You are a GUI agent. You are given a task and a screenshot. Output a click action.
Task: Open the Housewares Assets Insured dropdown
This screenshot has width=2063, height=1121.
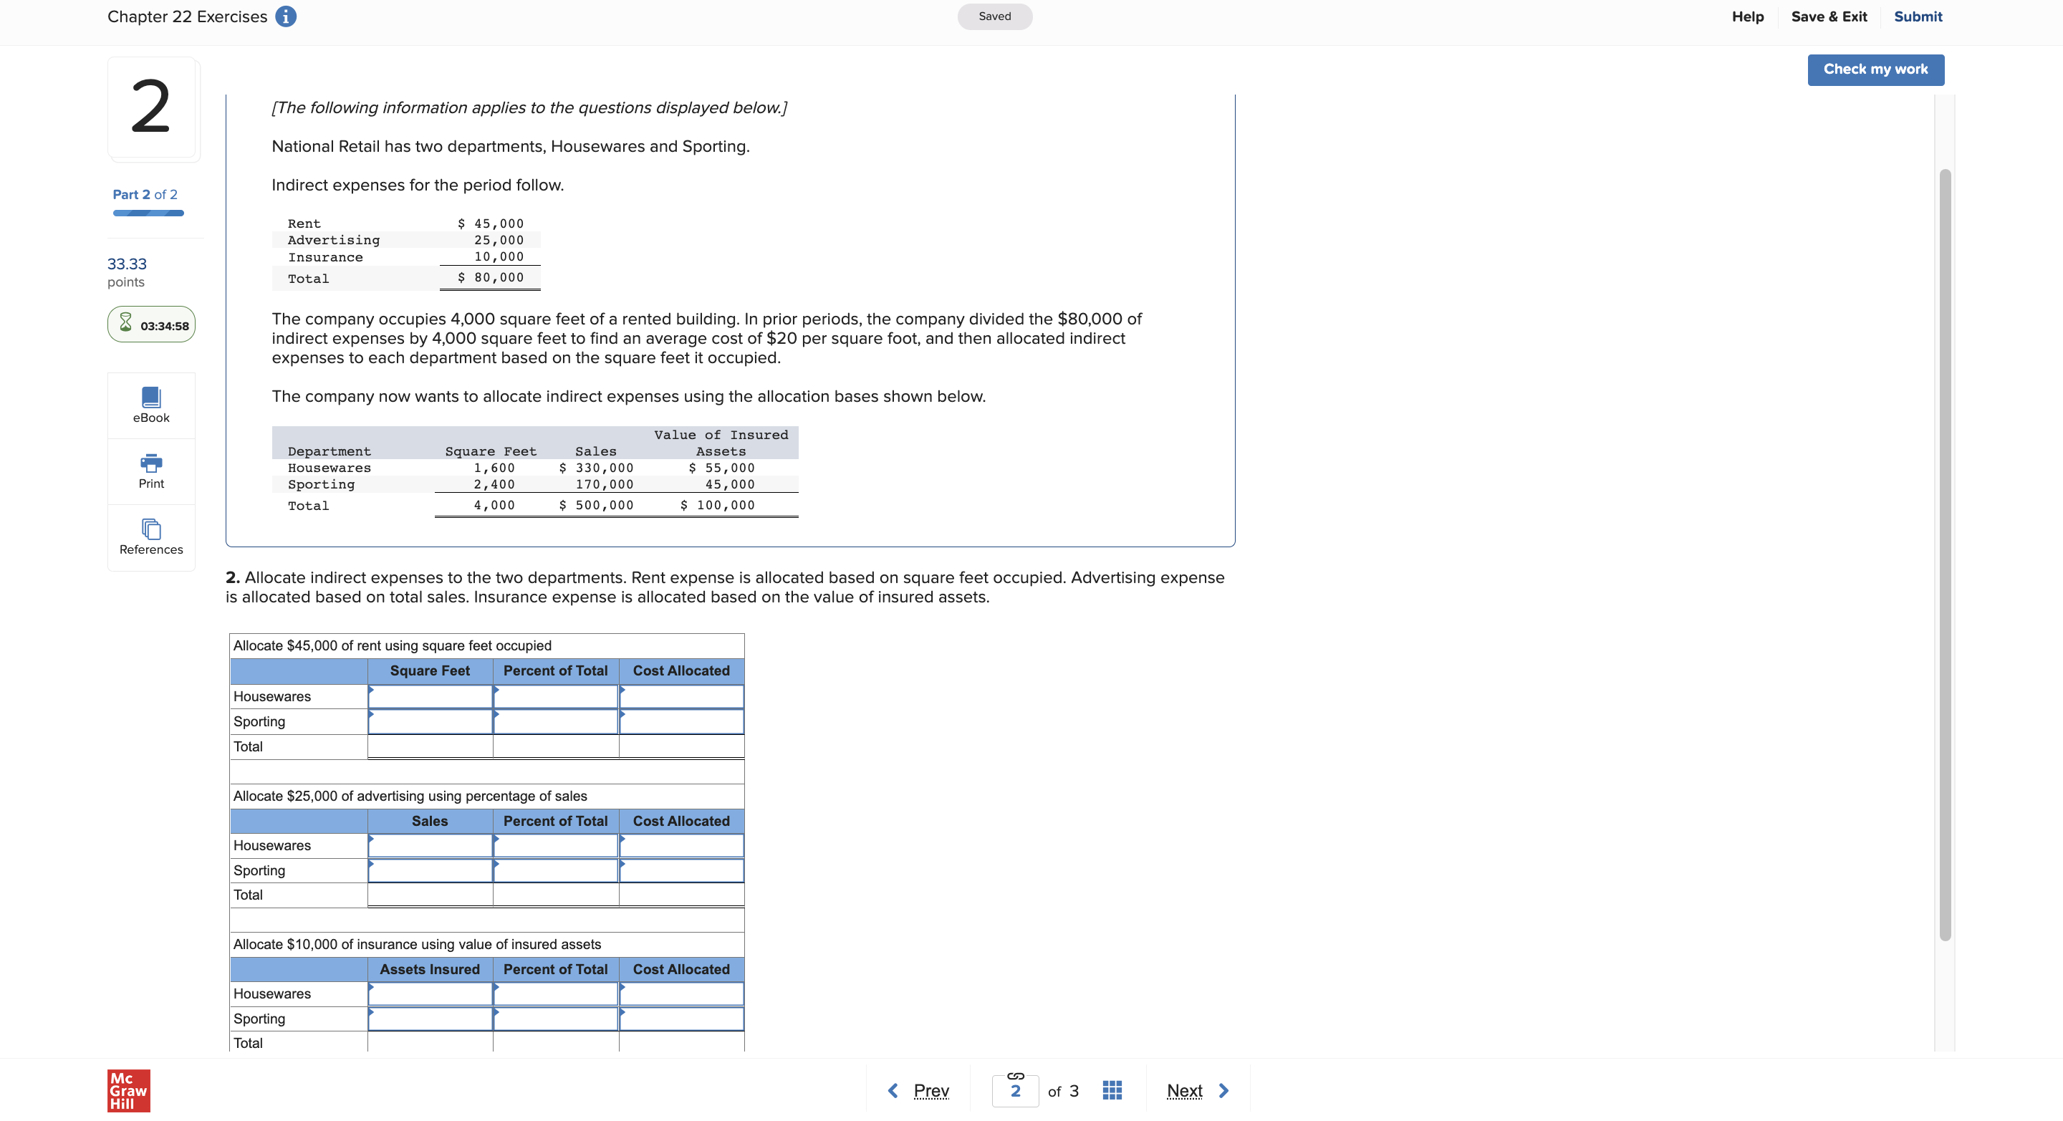(x=371, y=988)
